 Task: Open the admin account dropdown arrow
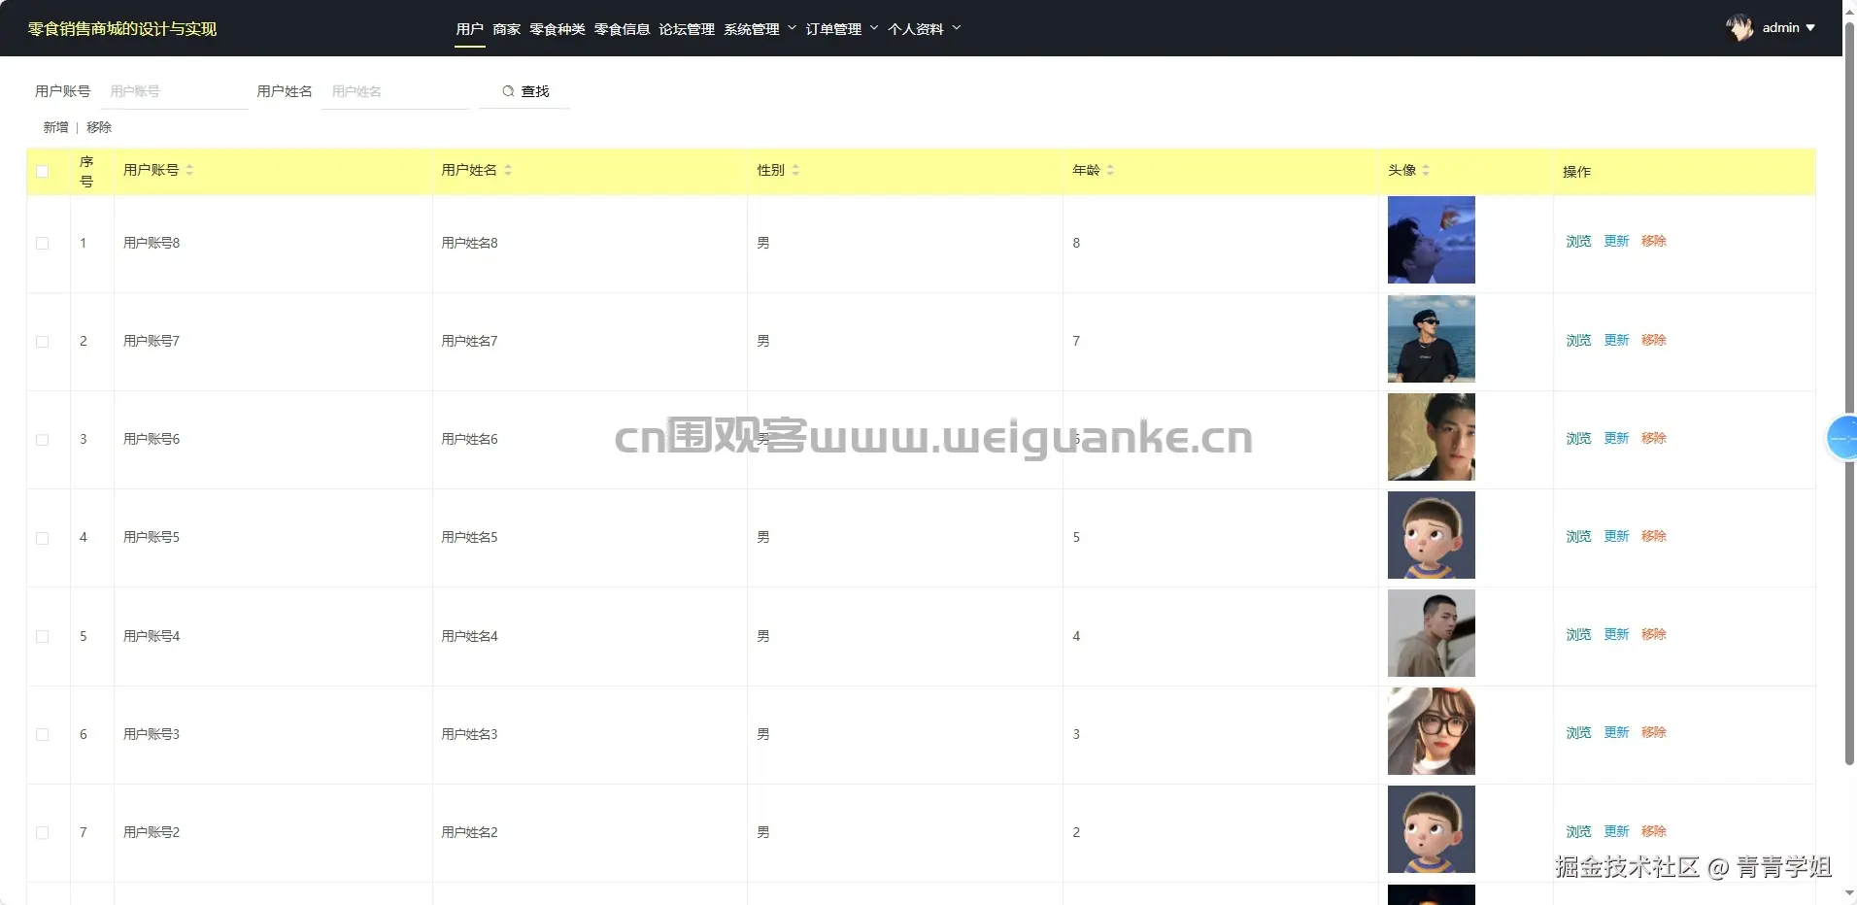tap(1810, 28)
